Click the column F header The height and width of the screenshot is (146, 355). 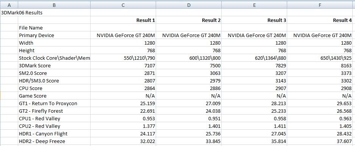click(x=320, y=5)
